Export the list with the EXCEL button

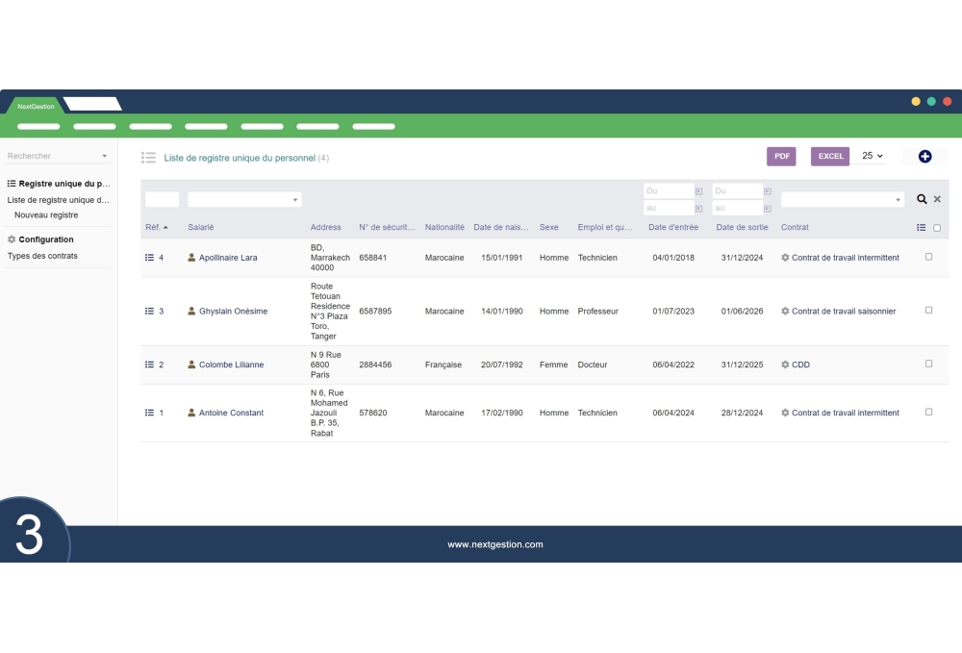[x=830, y=157]
